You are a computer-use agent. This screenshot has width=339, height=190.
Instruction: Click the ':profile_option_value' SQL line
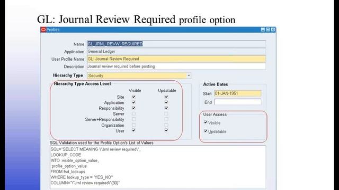pyautogui.click(x=69, y=166)
